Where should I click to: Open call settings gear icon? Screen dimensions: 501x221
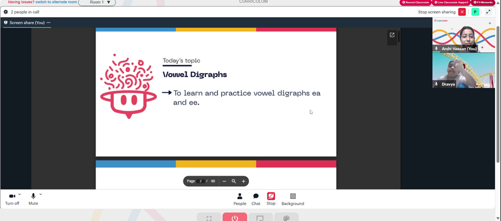(6, 12)
